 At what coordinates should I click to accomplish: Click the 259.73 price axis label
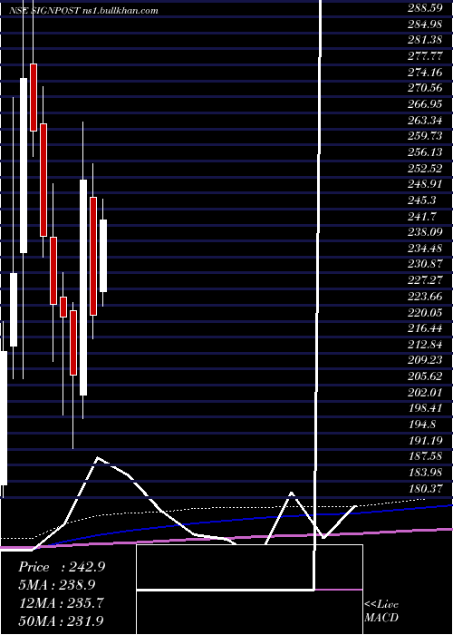425,136
